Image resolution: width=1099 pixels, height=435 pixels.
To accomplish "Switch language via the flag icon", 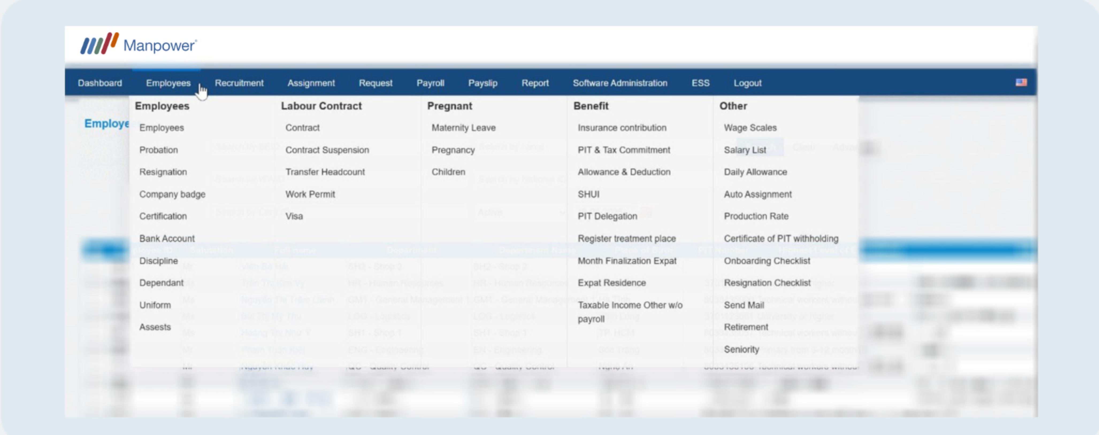I will coord(1021,82).
